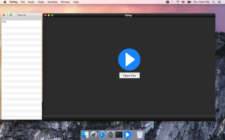
Task: Minimize the ToPlay player window
Action: coord(49,15)
